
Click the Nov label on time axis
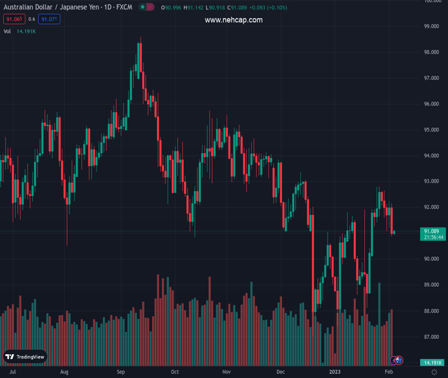pos(227,372)
